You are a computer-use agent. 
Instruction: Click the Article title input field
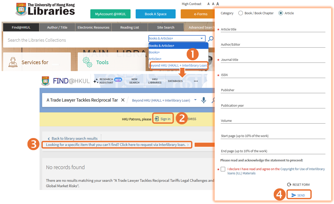tap(273, 29)
